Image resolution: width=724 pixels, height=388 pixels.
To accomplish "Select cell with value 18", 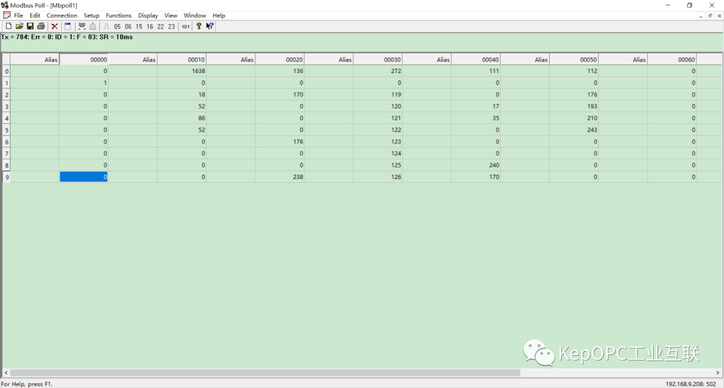I will coord(182,94).
